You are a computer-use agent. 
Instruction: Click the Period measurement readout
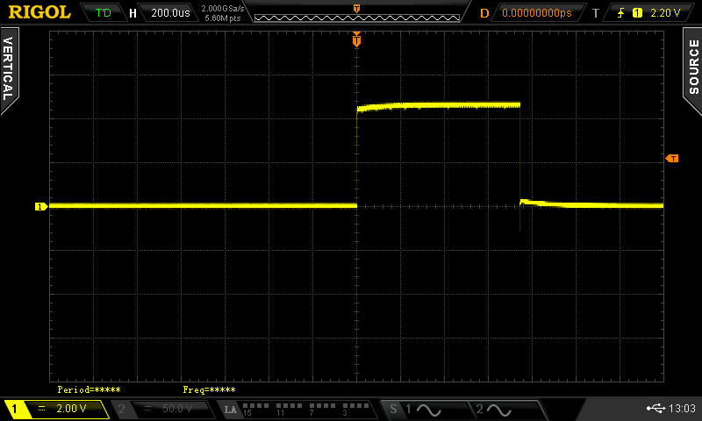tap(89, 389)
